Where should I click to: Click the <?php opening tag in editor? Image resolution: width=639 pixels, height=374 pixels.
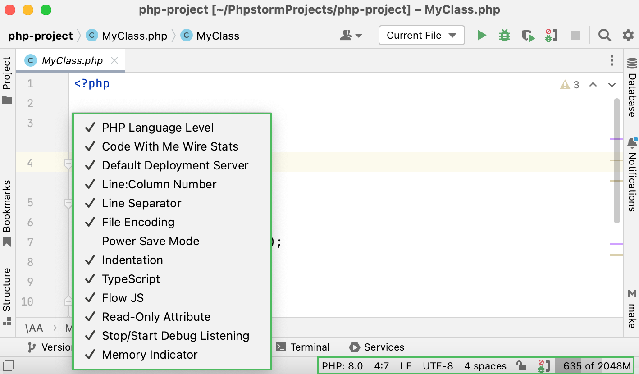[92, 83]
